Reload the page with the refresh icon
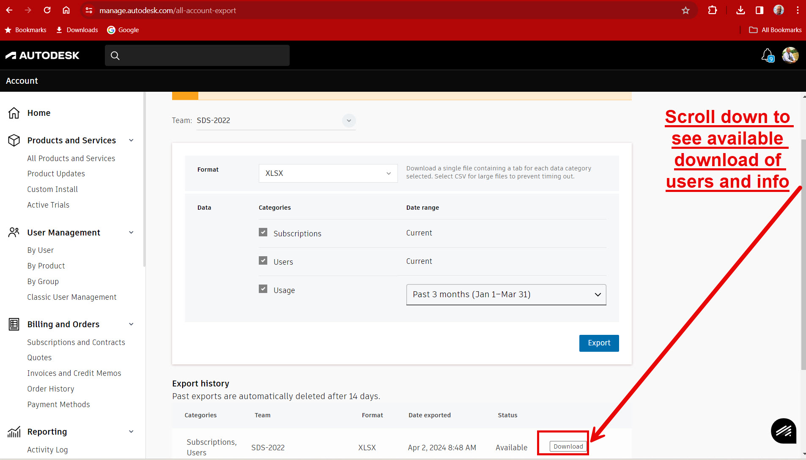Image resolution: width=806 pixels, height=460 pixels. [47, 10]
